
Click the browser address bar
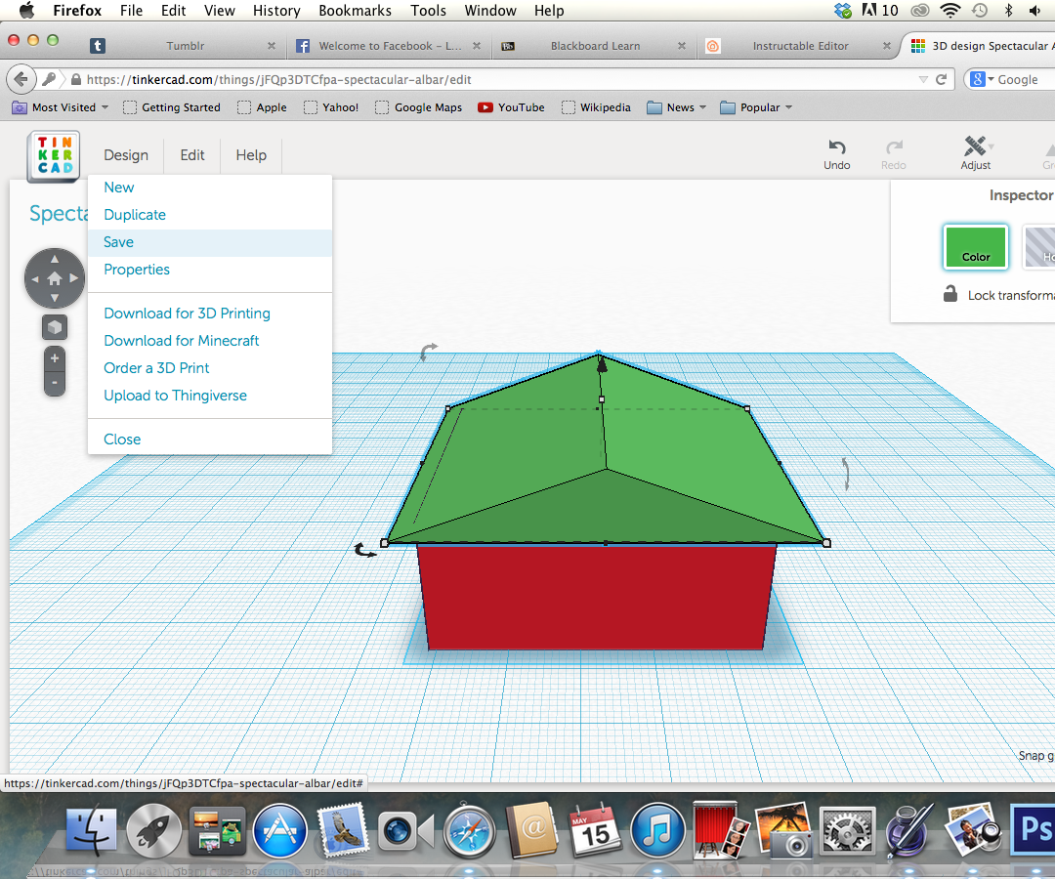391,79
